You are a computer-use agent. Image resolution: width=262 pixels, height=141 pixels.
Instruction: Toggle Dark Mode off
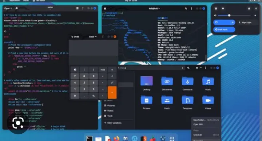[224, 29]
